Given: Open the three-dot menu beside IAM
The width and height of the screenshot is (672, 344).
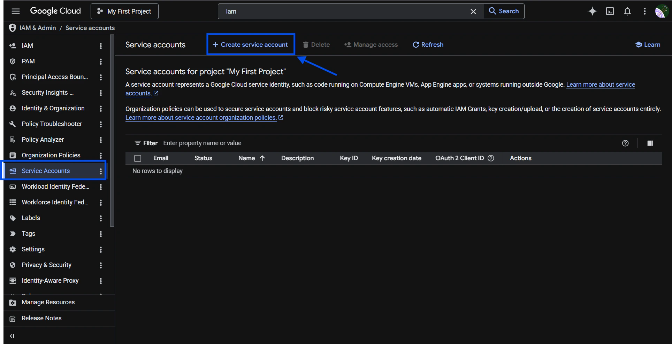Looking at the screenshot, I should tap(101, 46).
